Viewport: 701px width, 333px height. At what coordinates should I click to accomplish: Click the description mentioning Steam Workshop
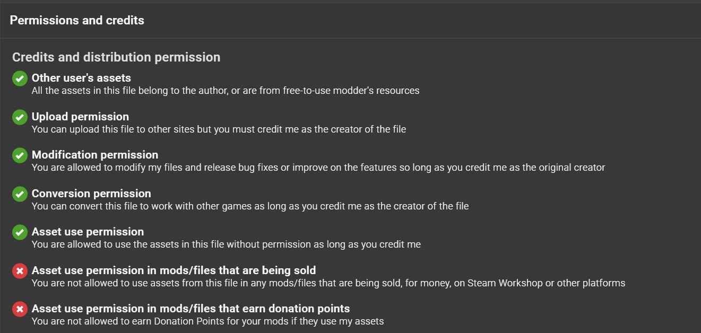coord(328,283)
